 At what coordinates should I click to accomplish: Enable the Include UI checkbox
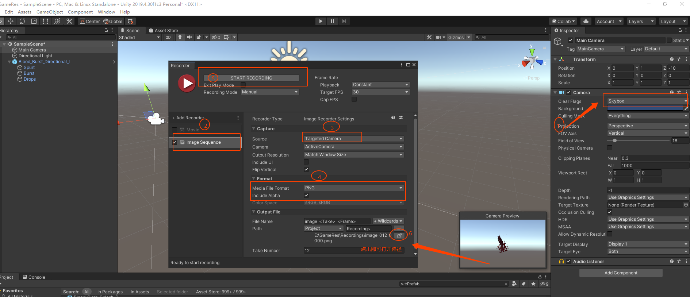306,162
